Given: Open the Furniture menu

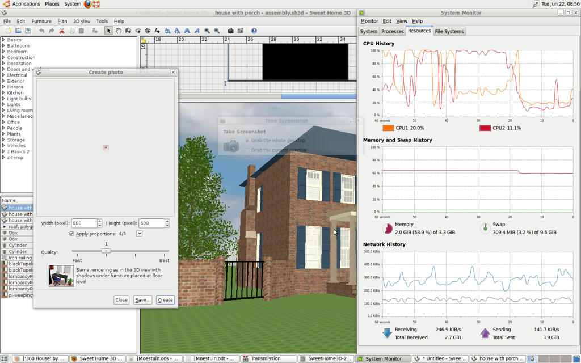Looking at the screenshot, I should (41, 22).
